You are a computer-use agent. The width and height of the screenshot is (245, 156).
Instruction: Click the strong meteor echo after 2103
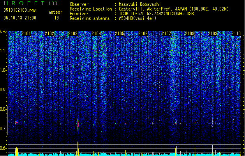tap(78, 124)
